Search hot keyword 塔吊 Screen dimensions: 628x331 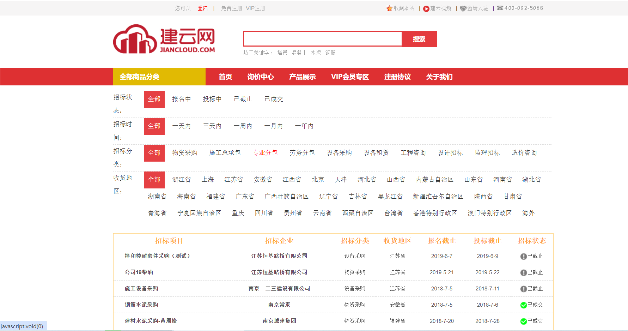[x=282, y=53]
